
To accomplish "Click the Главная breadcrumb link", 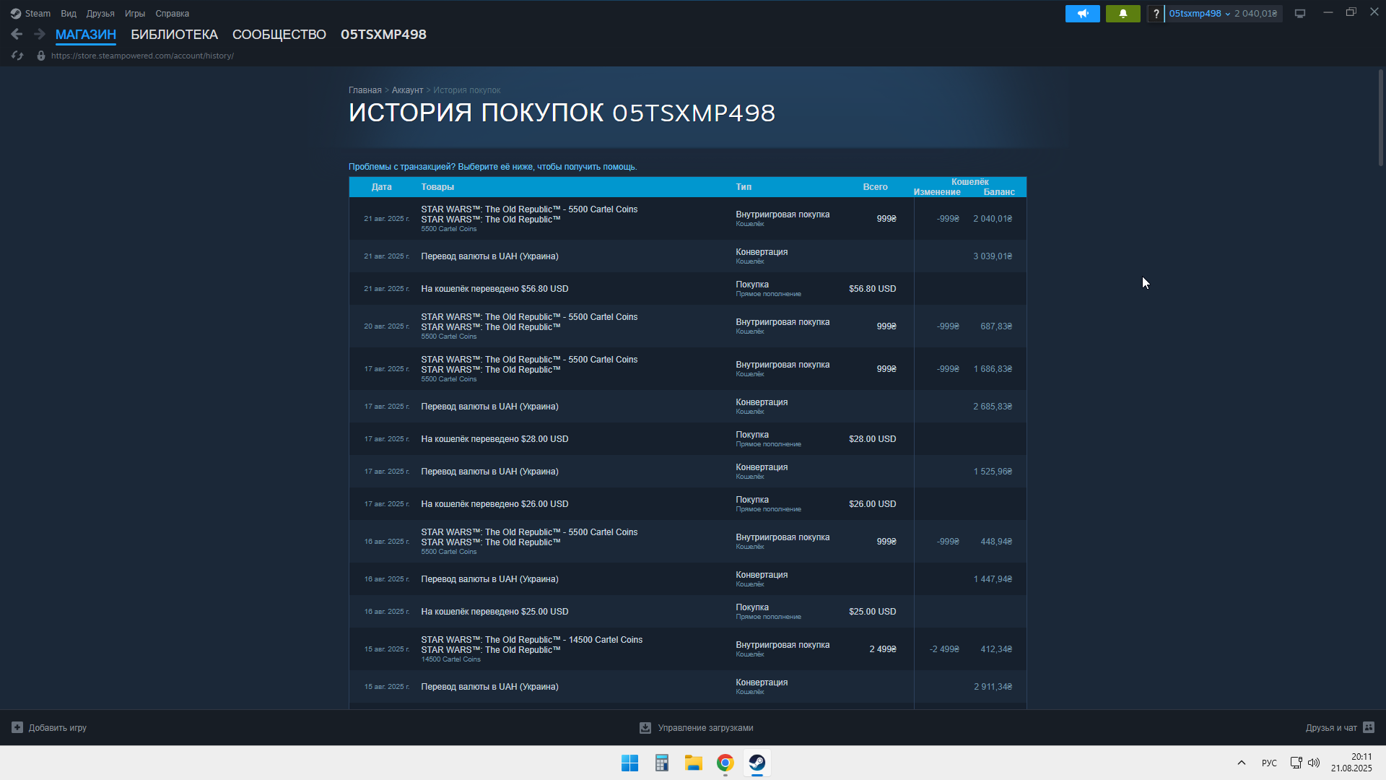I will click(365, 90).
